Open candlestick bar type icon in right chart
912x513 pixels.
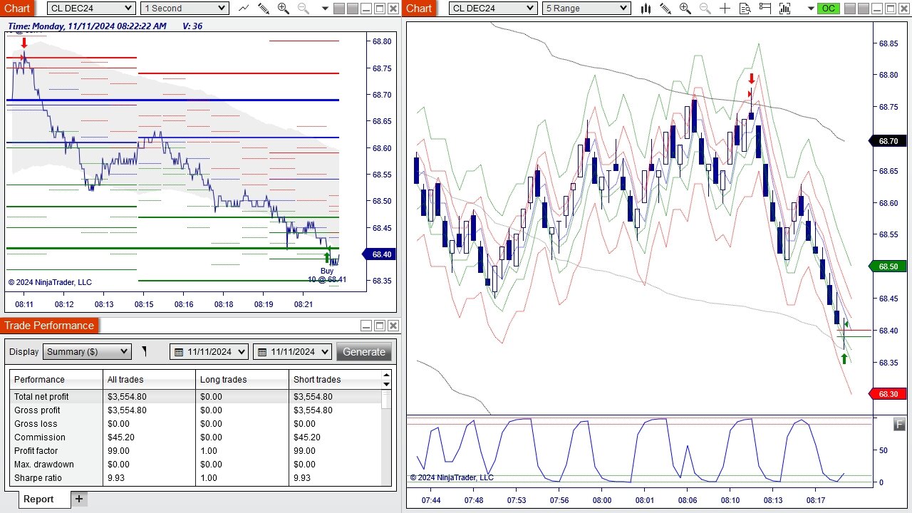coord(646,9)
